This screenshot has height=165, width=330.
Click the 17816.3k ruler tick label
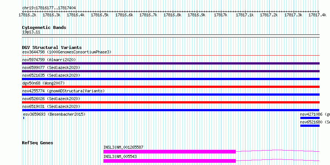click(x=52, y=15)
